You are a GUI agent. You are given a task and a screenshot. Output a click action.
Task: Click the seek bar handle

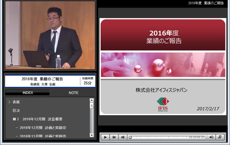(x=130, y=137)
